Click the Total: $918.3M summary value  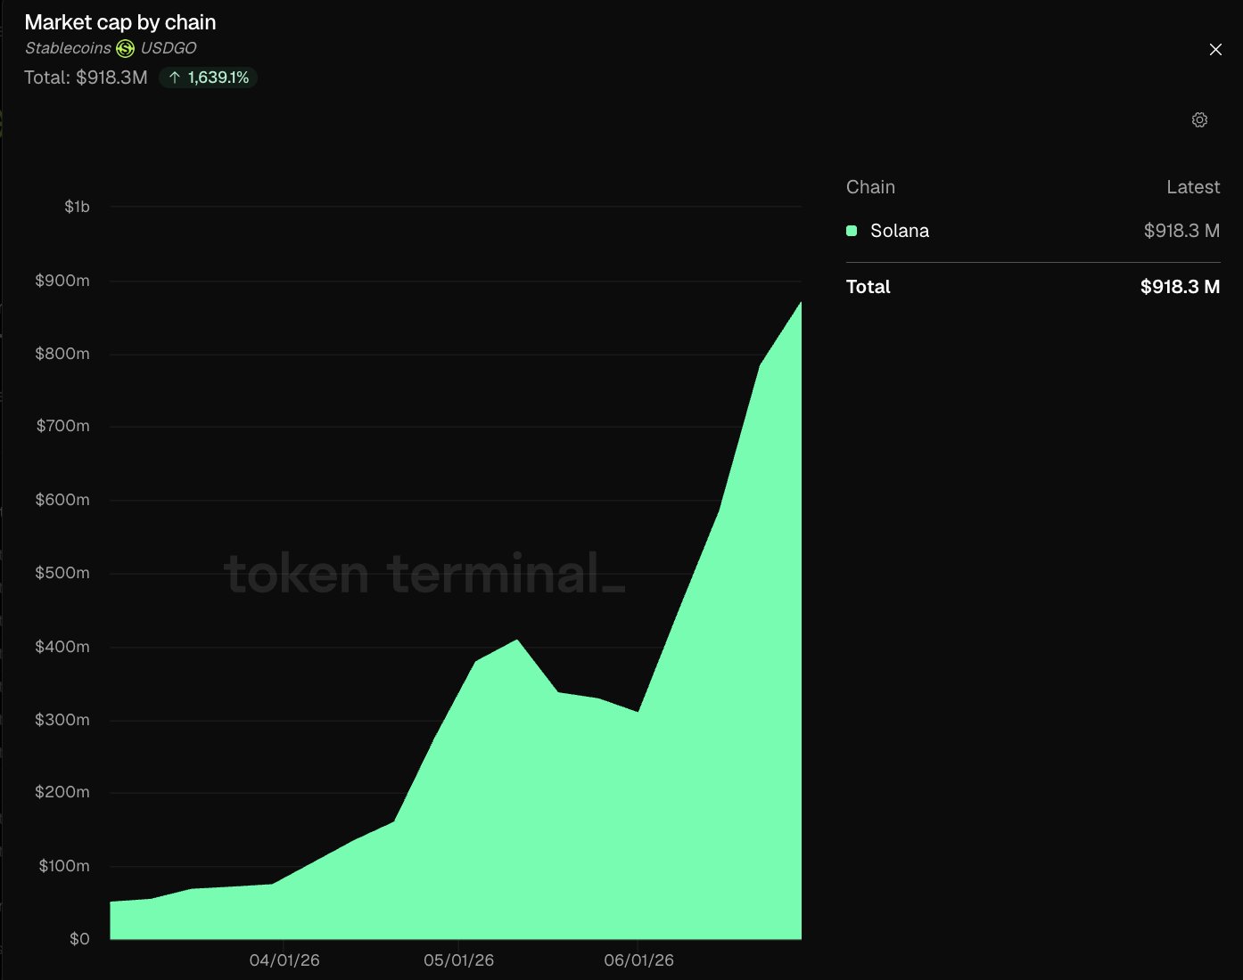[86, 78]
